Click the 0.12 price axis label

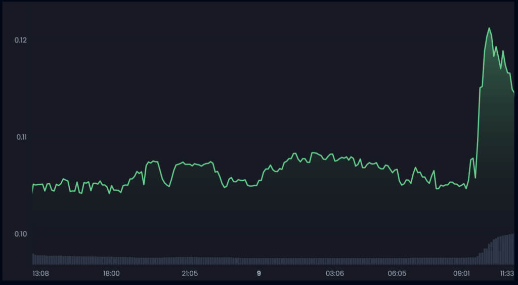tap(21, 40)
